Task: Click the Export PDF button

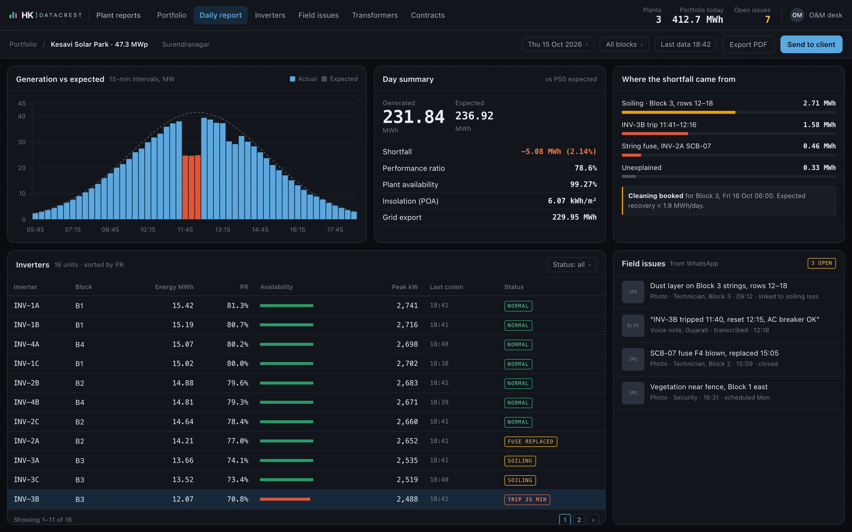Action: [x=748, y=44]
